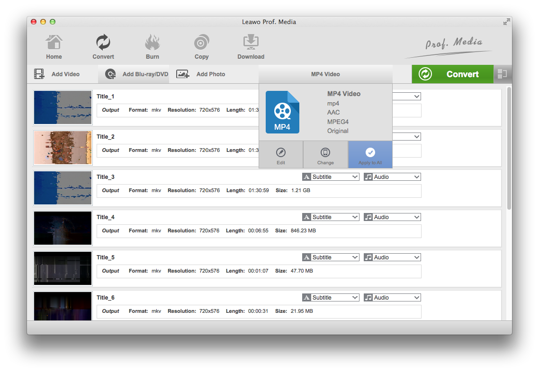The image size is (539, 372).
Task: Select the Title_1 thumbnail
Action: tap(63, 107)
